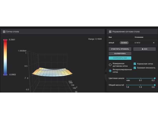Click the Сохранить как button
Image resolution: width=158 pixels, height=119 pixels.
click(x=120, y=58)
